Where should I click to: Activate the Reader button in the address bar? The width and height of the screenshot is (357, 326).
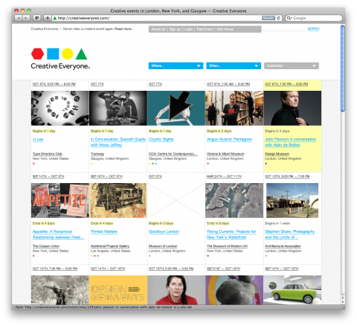click(268, 18)
